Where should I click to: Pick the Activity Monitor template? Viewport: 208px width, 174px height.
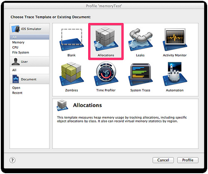(x=175, y=40)
